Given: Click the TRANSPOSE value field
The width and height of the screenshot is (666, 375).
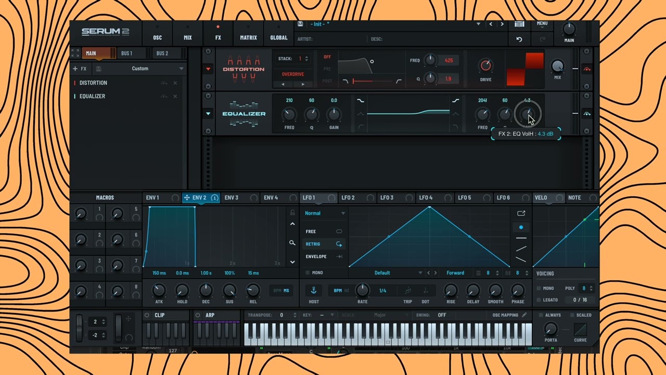Looking at the screenshot, I should click(281, 315).
